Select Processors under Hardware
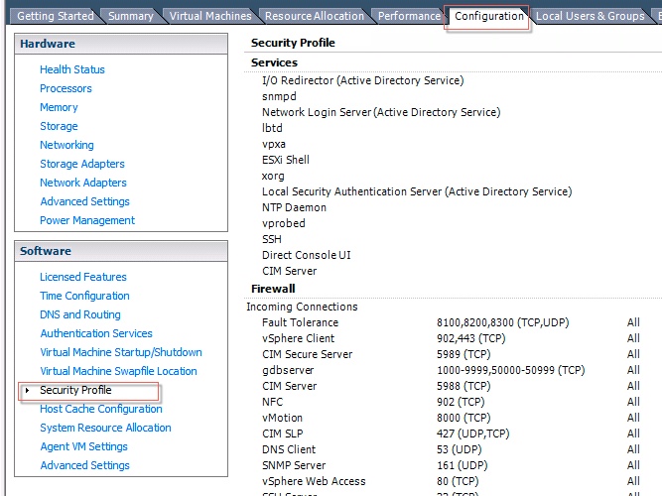This screenshot has width=662, height=496. point(66,88)
